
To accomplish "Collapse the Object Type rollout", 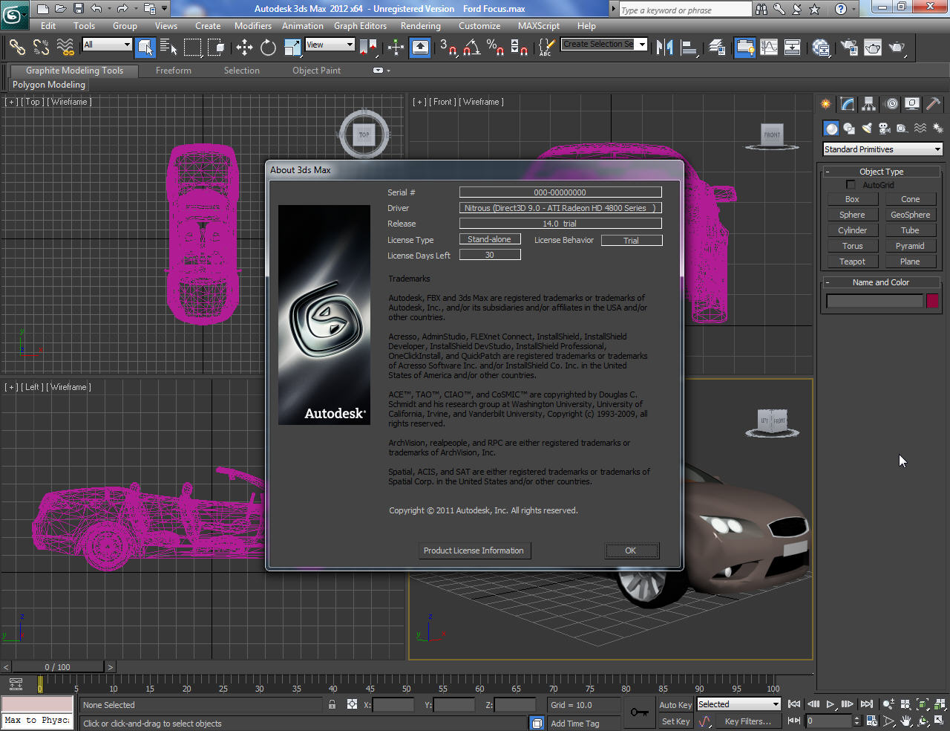I will point(881,172).
